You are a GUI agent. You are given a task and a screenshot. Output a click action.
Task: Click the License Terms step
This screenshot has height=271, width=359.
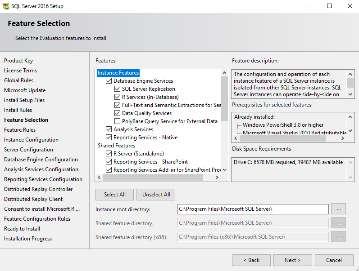[20, 71]
